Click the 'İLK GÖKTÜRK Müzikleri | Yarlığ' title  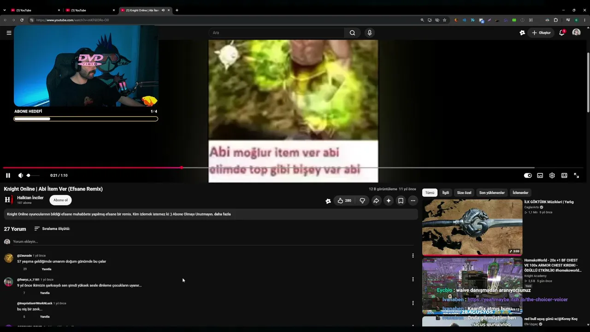[549, 202]
